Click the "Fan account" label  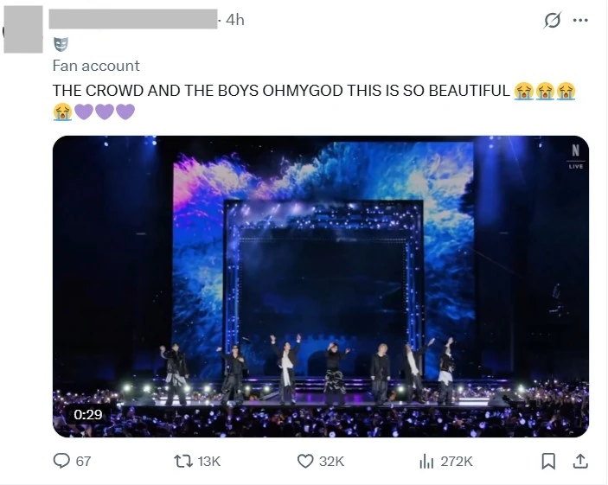tap(96, 66)
